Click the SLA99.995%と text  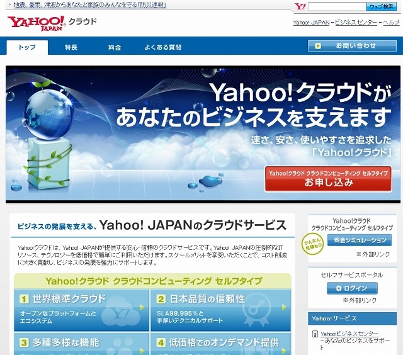[x=180, y=313]
